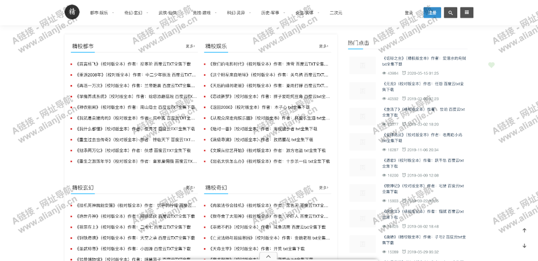Open the thumbnail for 《牧神记》
Viewport: 538px width, 261px height.
point(363,193)
